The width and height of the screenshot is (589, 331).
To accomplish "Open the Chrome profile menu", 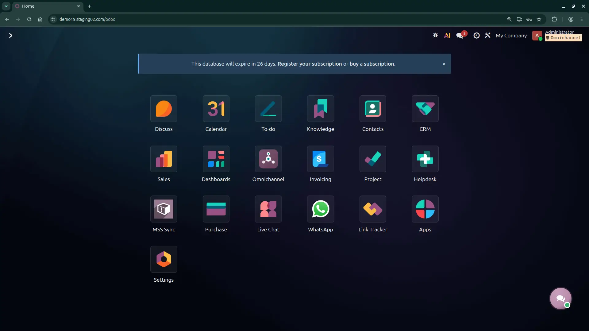I will coord(571,19).
